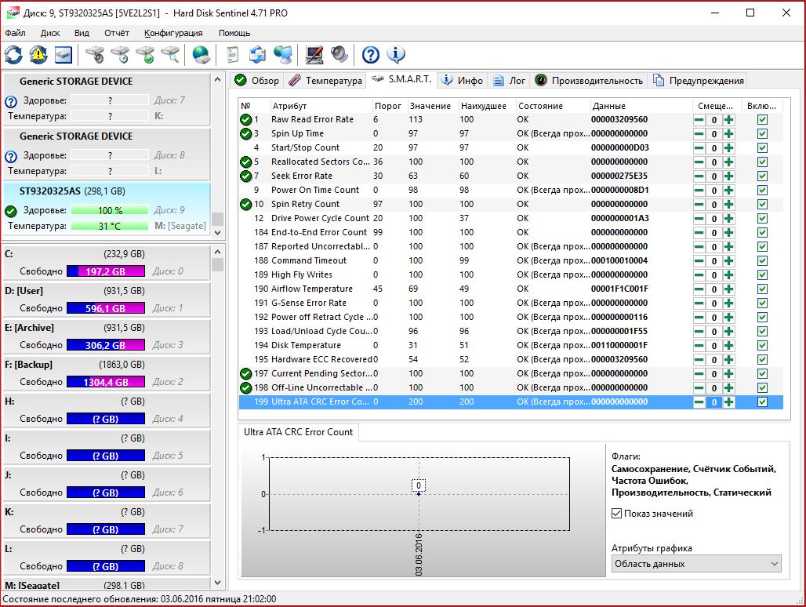The height and width of the screenshot is (607, 806).
Task: Click minus button in G-Sense Error Rate row
Action: tap(699, 303)
